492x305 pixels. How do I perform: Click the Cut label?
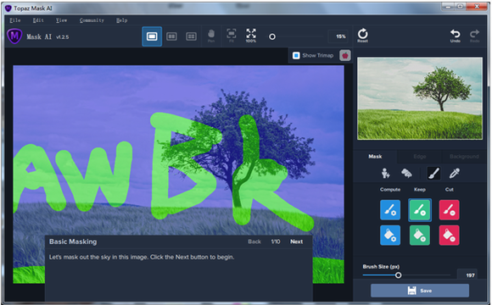[449, 190]
